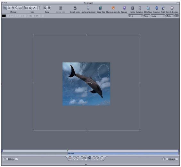This screenshot has height=167, width=181.
Task: Play from start button
Action: [x=82, y=158]
